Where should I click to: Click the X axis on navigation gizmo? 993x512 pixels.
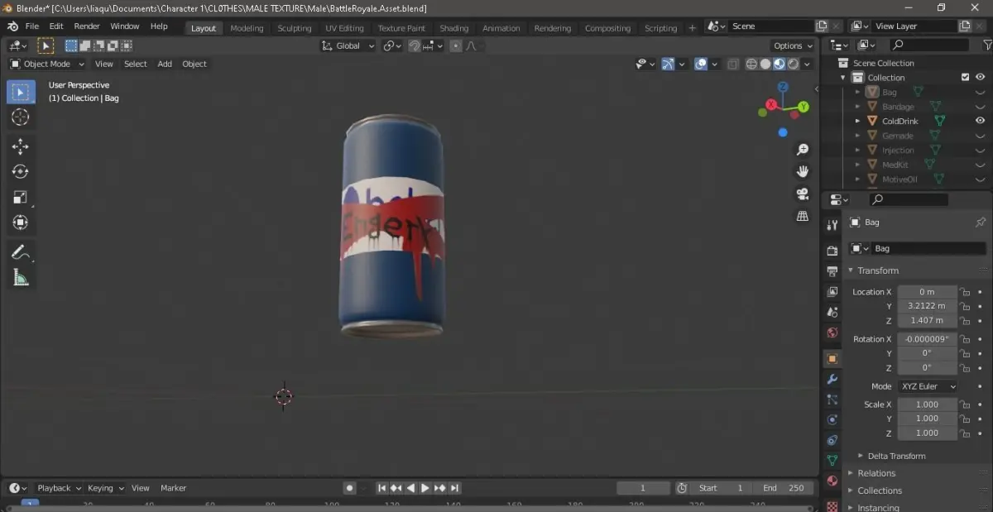click(x=771, y=105)
